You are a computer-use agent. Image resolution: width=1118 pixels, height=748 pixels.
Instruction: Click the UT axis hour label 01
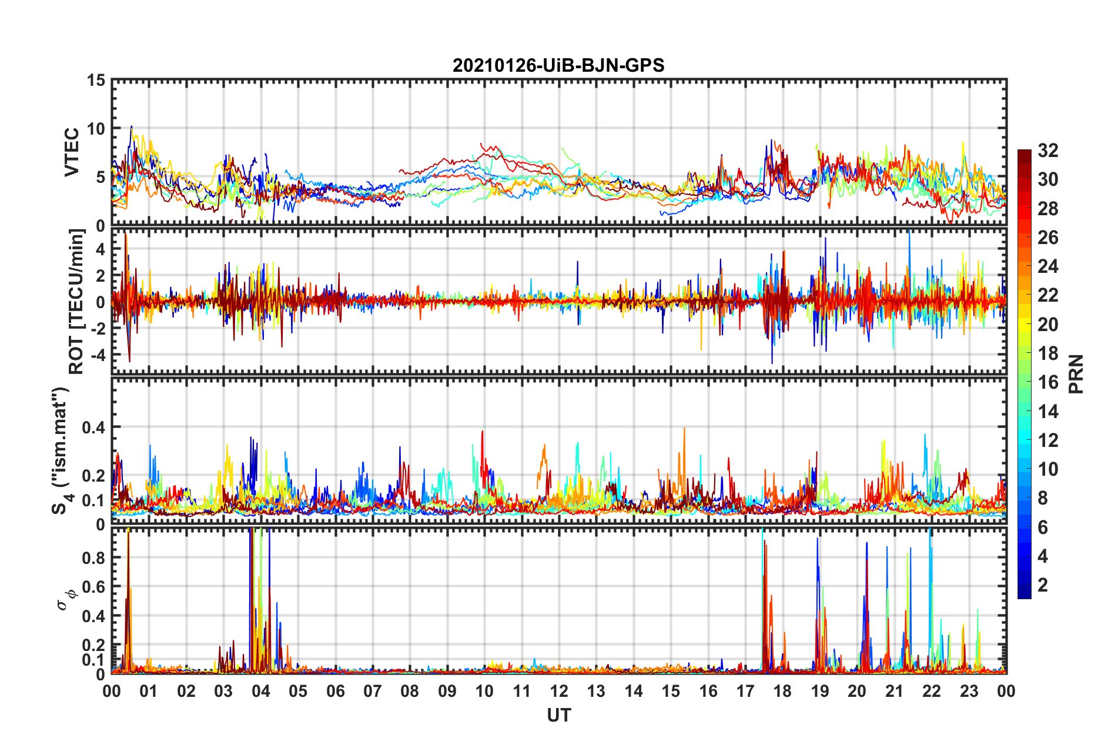tap(149, 691)
